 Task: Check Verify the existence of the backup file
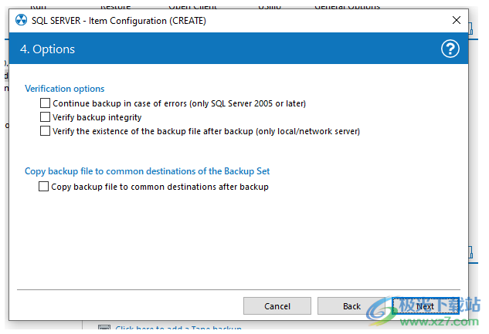[45, 131]
